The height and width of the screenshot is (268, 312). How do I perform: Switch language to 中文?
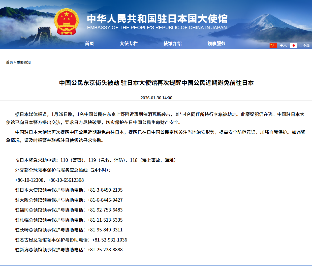tap(283, 45)
